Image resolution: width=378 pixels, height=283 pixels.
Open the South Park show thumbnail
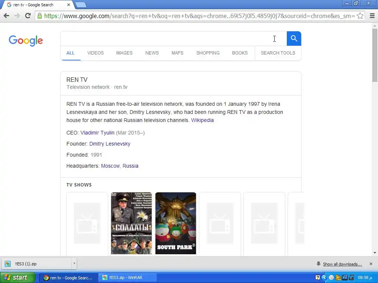tap(176, 223)
